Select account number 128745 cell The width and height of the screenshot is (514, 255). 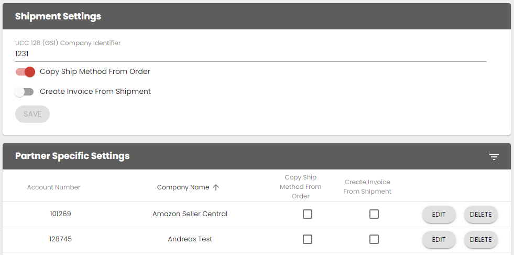coord(60,239)
